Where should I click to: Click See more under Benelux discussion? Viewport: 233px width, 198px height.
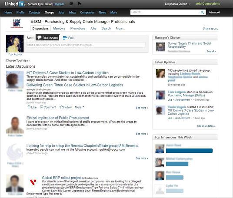pos(142,158)
